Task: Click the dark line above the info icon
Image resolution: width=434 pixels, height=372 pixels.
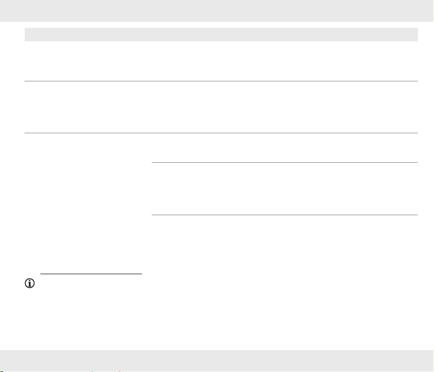Action: pos(91,274)
